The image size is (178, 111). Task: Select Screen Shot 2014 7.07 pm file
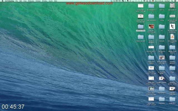tap(140, 6)
